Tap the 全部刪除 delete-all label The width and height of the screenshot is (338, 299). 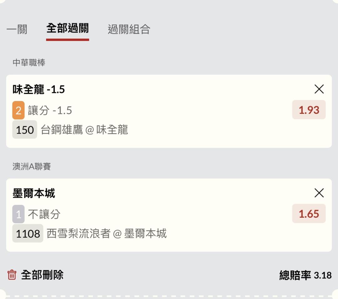(x=42, y=275)
